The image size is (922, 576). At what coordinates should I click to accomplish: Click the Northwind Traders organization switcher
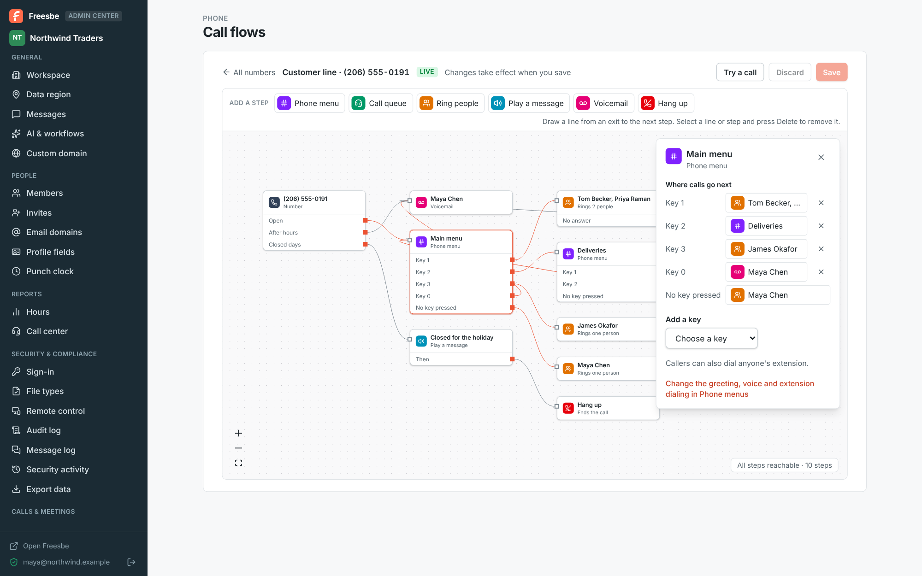pyautogui.click(x=56, y=38)
